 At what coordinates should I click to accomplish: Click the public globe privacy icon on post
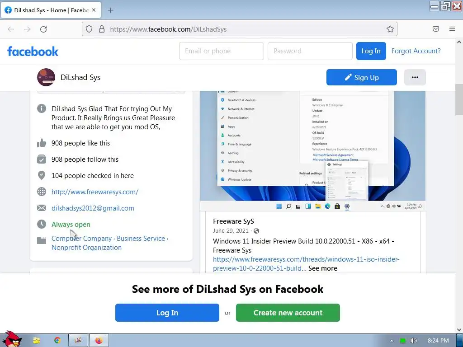[x=256, y=231]
